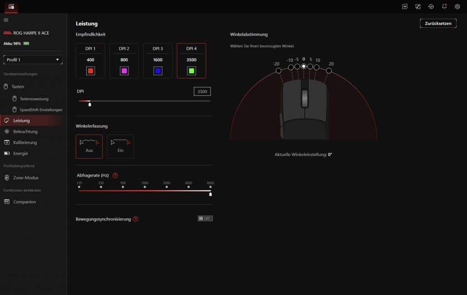
Task: Select the DPI 3 stage card
Action: point(157,61)
